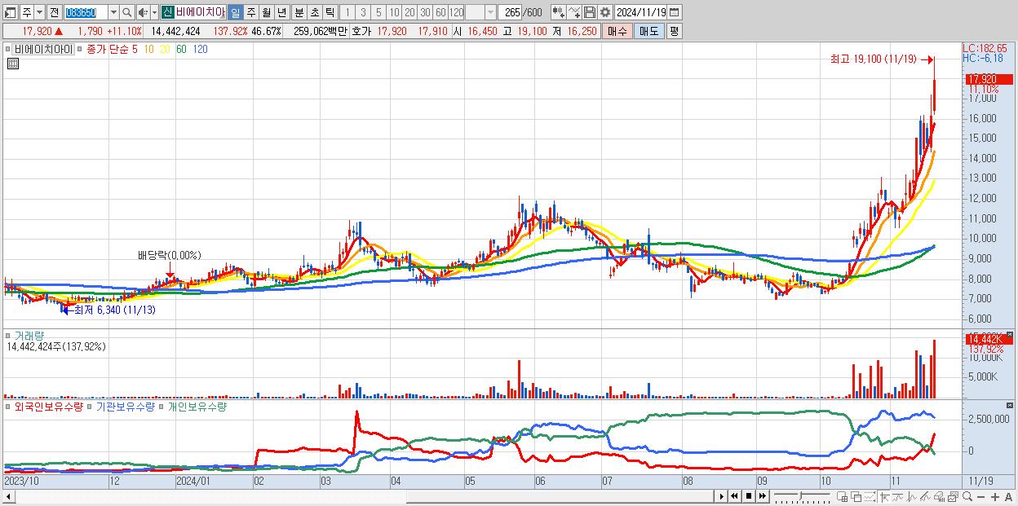Click the date field 2024/11/19
This screenshot has width=1018, height=506.
point(641,12)
